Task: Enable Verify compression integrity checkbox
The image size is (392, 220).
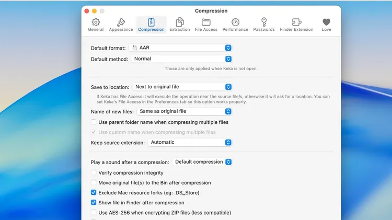Action: click(x=94, y=173)
